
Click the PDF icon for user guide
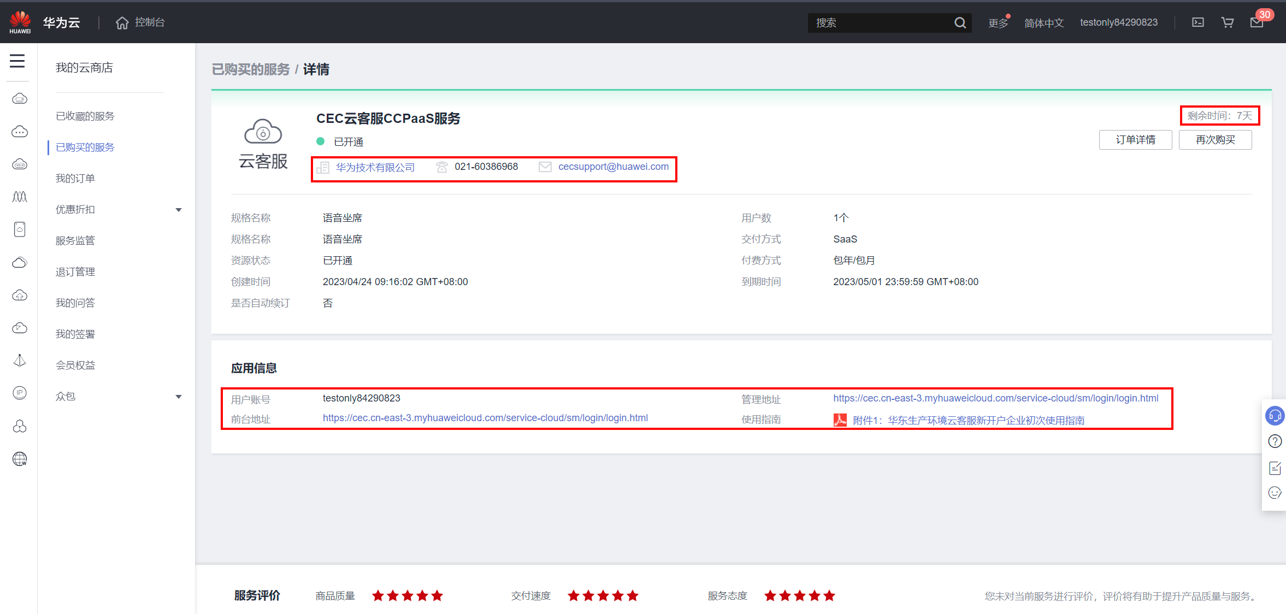(x=840, y=420)
